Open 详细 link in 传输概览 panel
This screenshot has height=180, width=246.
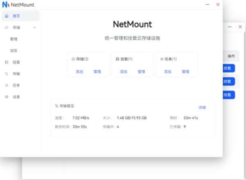pos(202,107)
